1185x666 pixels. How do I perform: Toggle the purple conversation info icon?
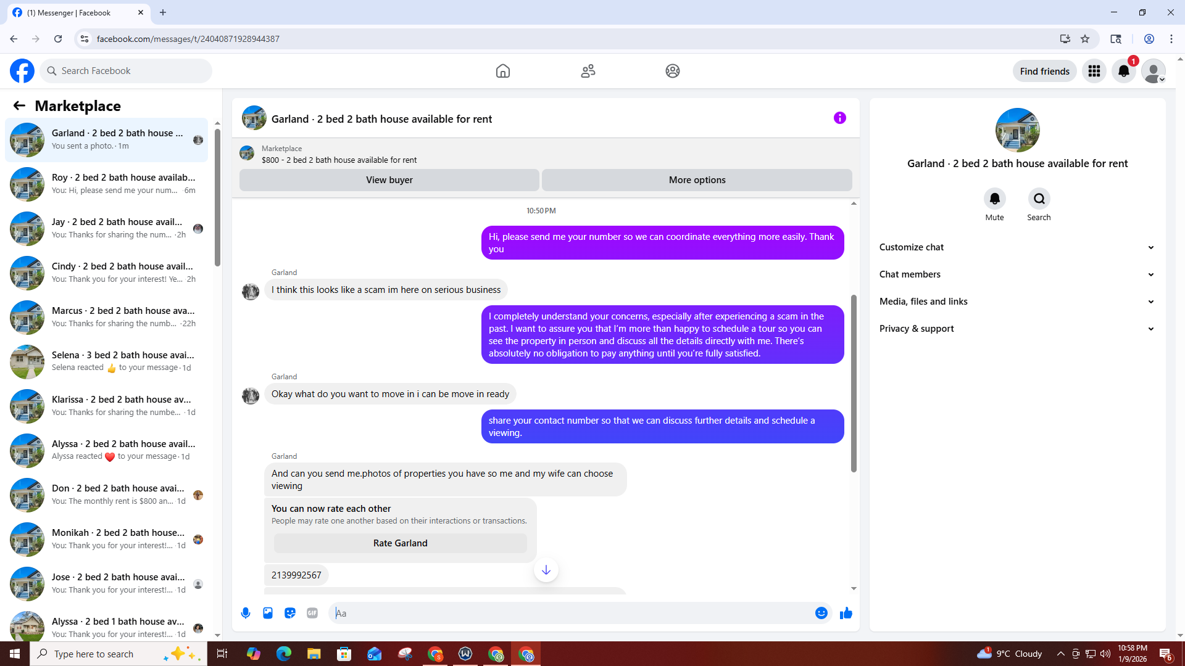click(839, 118)
